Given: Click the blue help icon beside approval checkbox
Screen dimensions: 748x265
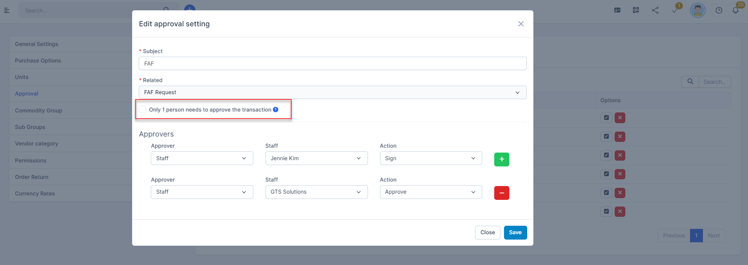Looking at the screenshot, I should (x=276, y=110).
